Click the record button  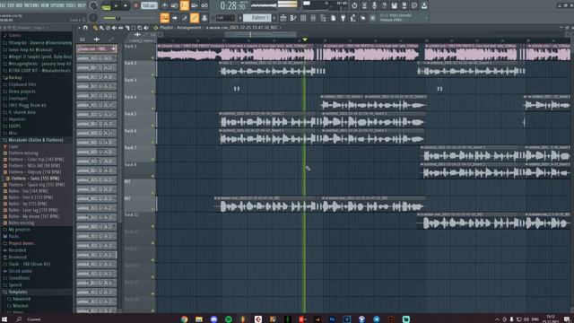coord(135,5)
